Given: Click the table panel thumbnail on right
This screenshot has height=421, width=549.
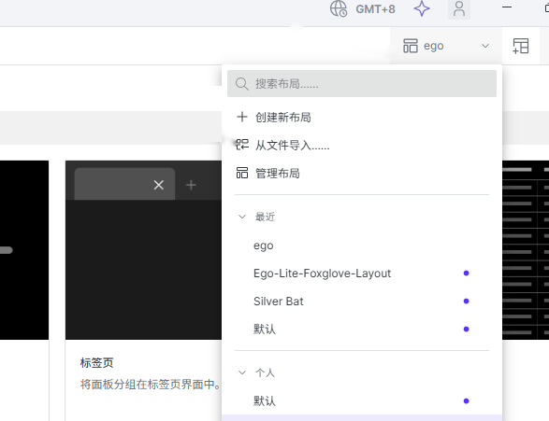Looking at the screenshot, I should pos(526,250).
